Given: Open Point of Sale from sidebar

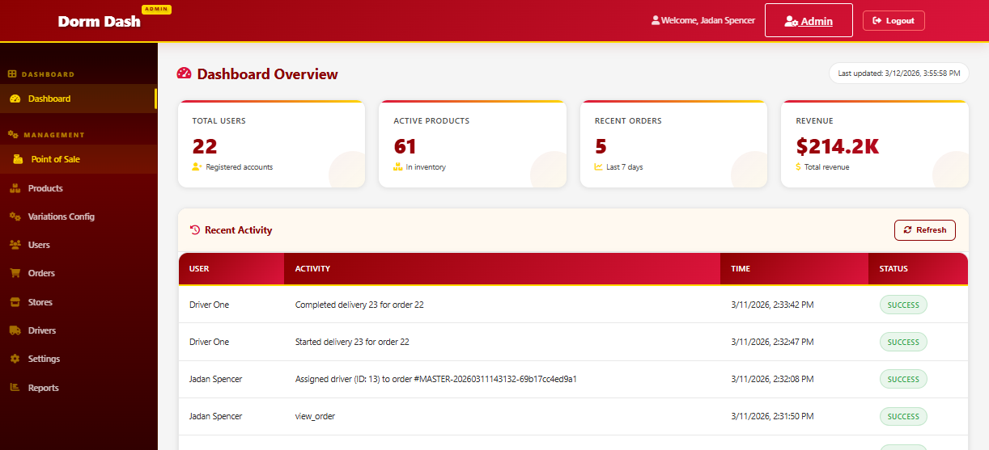Looking at the screenshot, I should coord(79,159).
